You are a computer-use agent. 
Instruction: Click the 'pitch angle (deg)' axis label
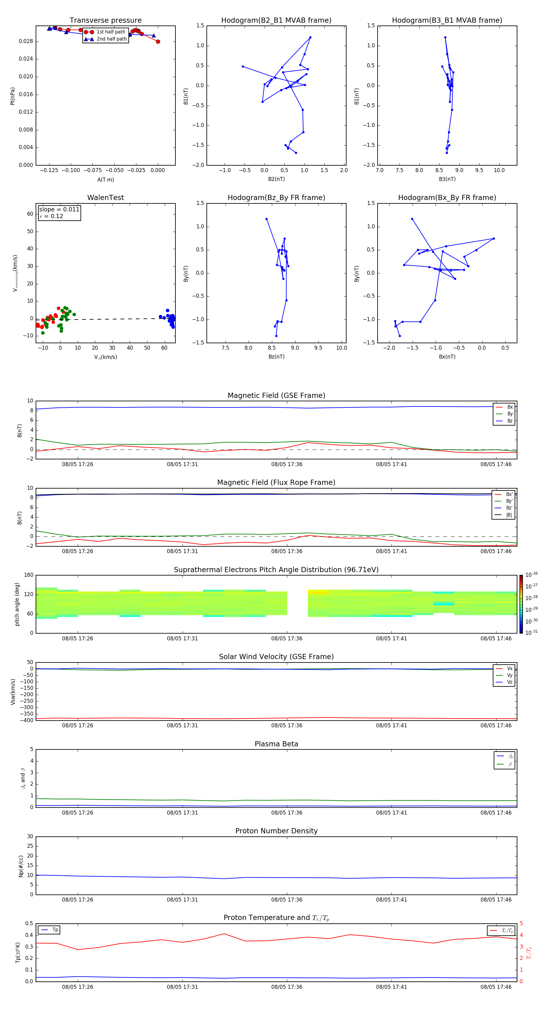(x=17, y=604)
